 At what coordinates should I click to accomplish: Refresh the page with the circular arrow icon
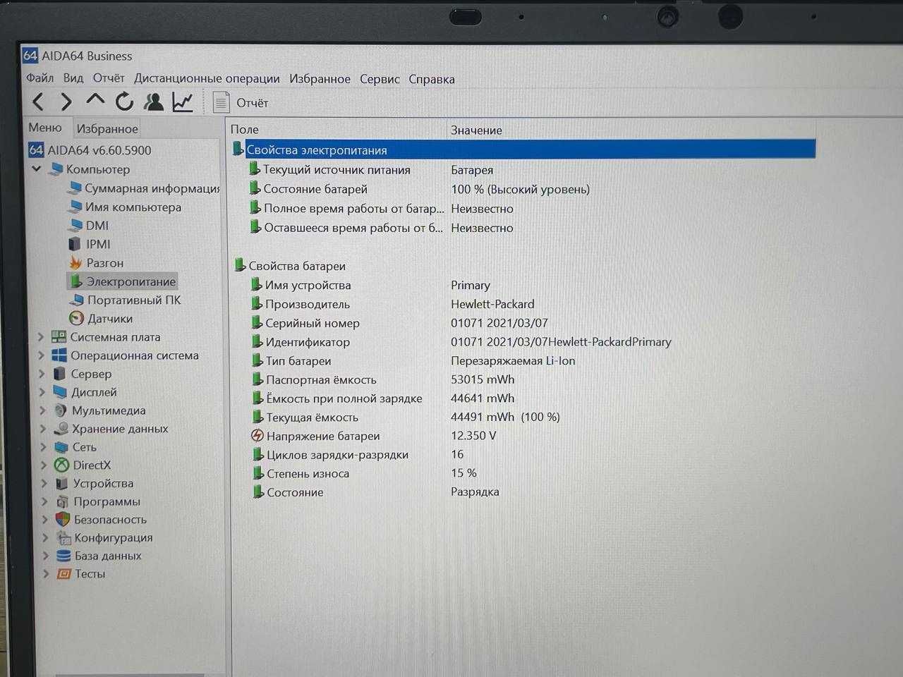(124, 102)
